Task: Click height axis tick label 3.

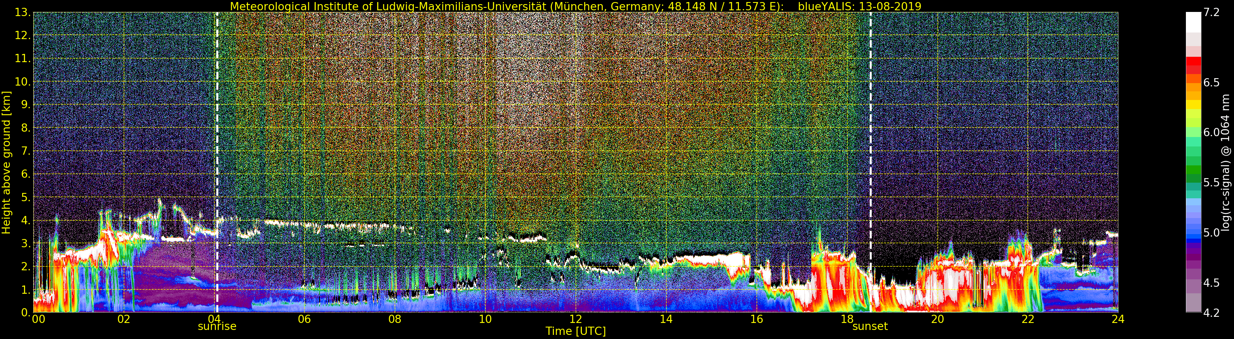Action: (25, 244)
